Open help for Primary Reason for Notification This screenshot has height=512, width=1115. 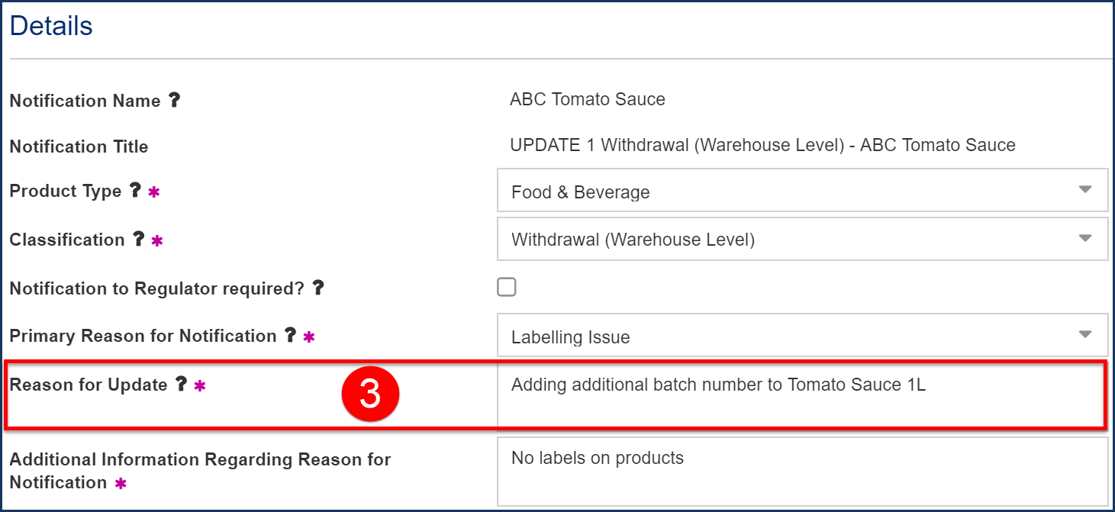point(290,335)
